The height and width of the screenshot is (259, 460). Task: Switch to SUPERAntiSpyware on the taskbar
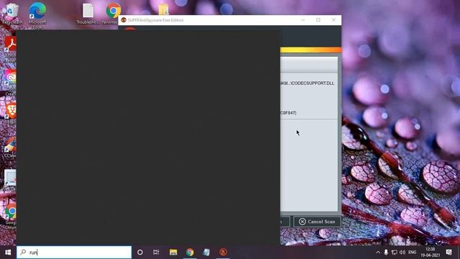coord(223,253)
